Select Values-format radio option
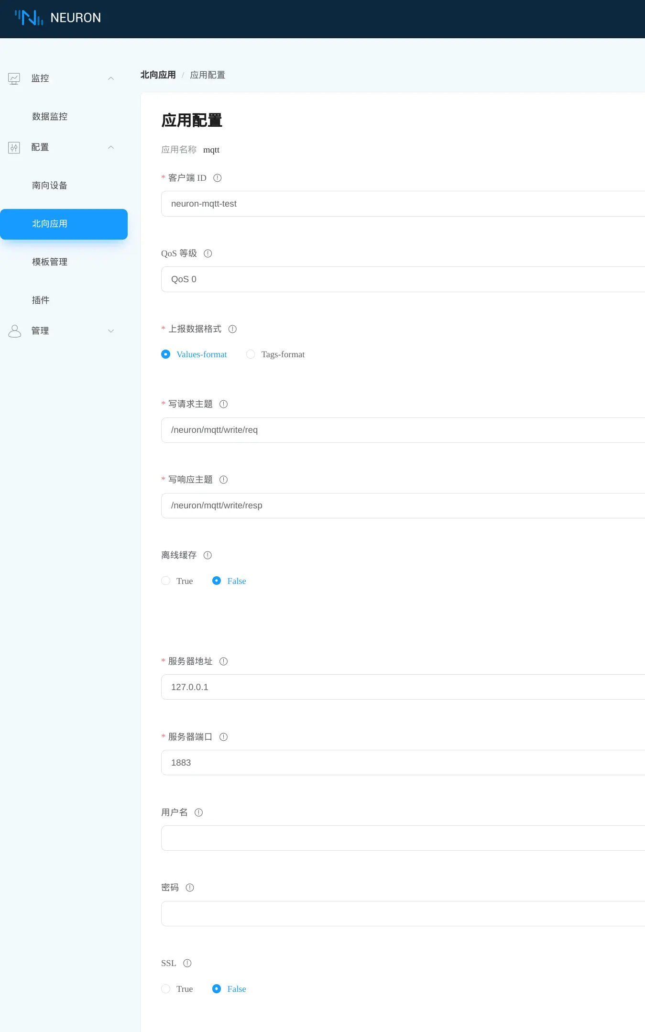The image size is (645, 1032). [x=166, y=354]
